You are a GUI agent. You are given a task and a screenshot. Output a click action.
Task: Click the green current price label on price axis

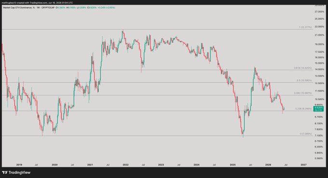click(318, 109)
